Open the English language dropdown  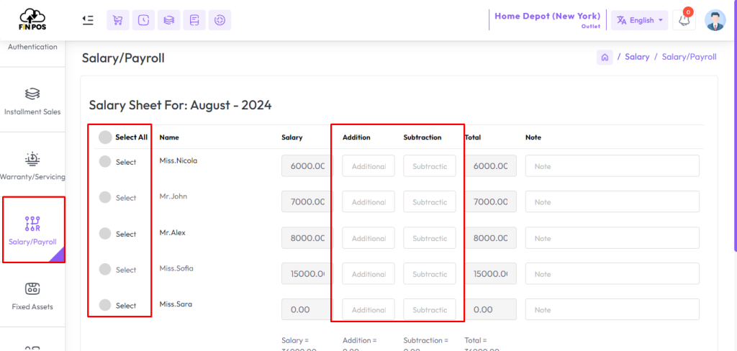(x=639, y=20)
